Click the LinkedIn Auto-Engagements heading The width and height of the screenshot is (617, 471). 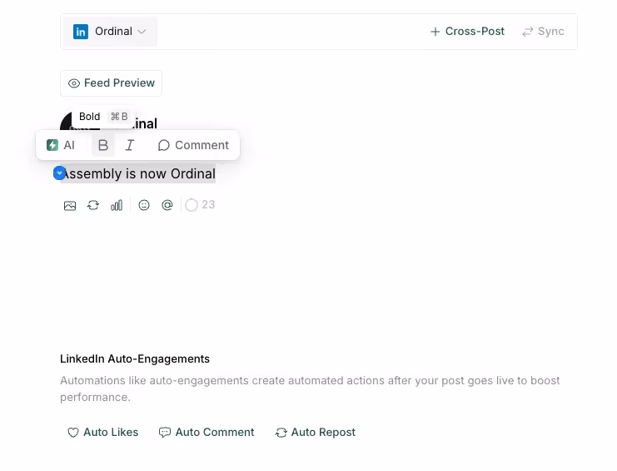[135, 358]
